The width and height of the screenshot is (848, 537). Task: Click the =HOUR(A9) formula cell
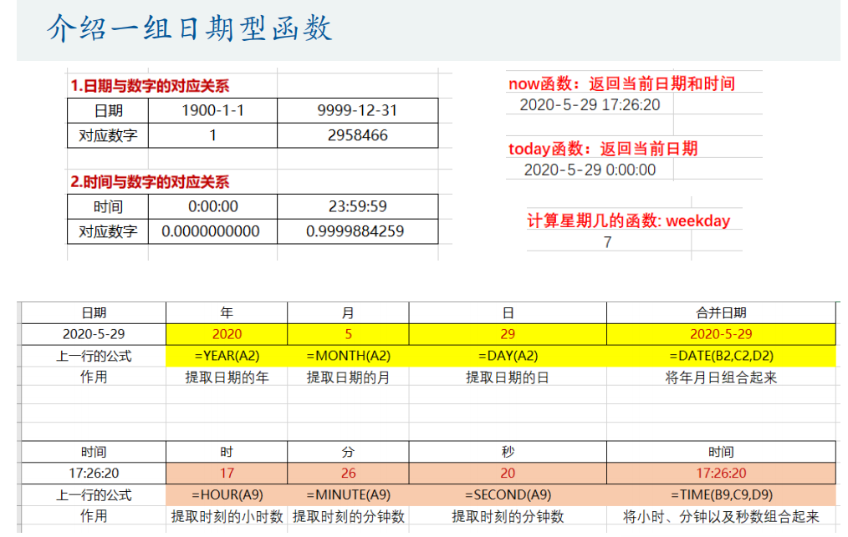[227, 494]
